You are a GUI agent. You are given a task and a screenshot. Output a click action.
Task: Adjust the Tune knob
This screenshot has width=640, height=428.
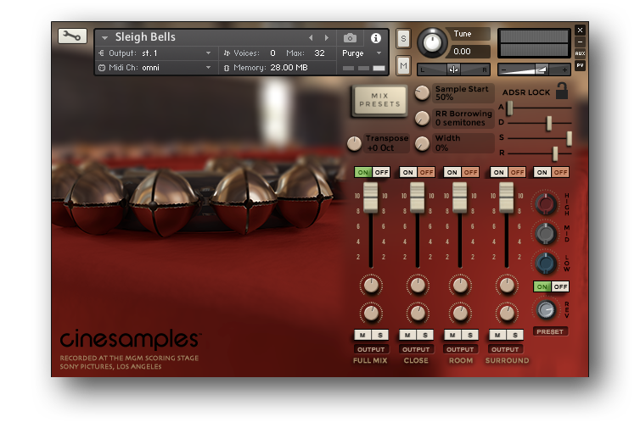[x=432, y=42]
